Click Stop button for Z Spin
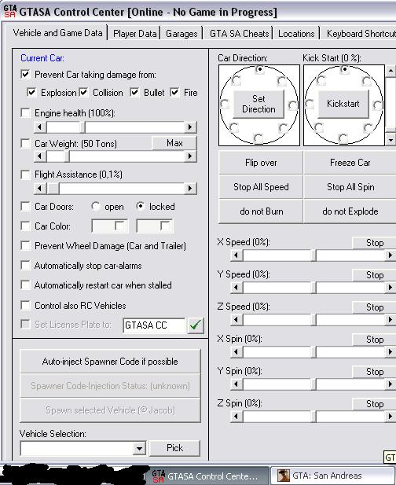The image size is (396, 485). (x=374, y=404)
